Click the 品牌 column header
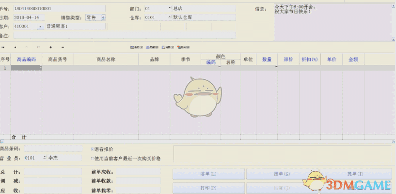This screenshot has width=396, height=194. (x=154, y=60)
